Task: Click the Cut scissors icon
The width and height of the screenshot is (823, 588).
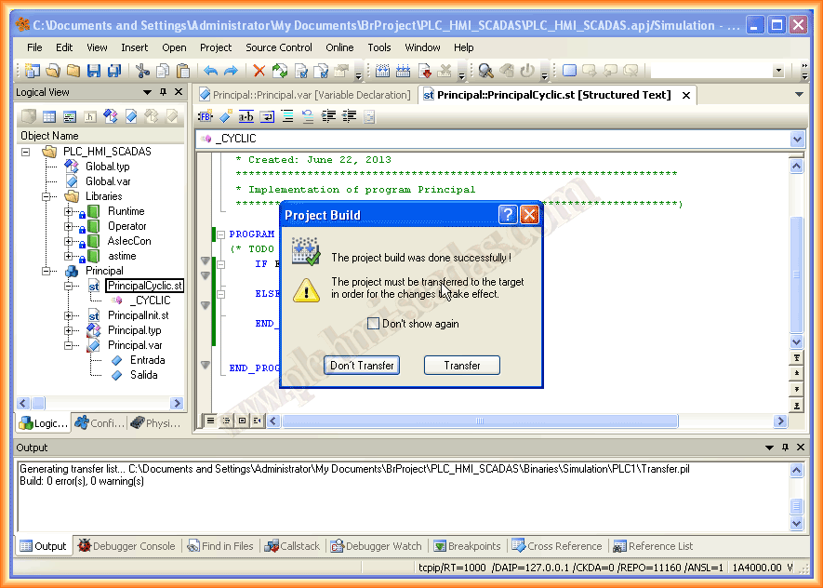Action: click(x=142, y=71)
